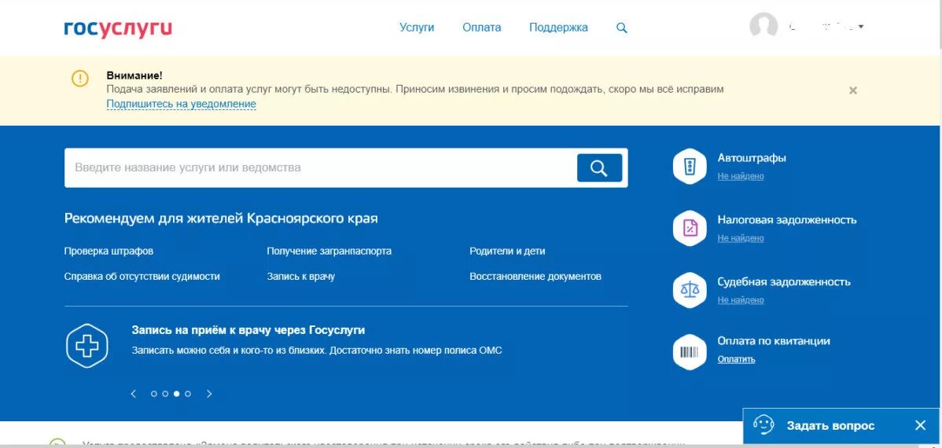
Task: Click the blue search submit button
Action: (599, 168)
